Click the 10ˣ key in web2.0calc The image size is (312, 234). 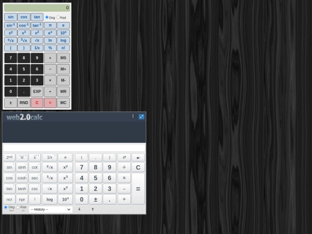tap(65, 199)
